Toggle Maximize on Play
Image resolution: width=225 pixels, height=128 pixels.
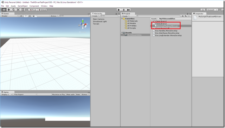[59, 95]
